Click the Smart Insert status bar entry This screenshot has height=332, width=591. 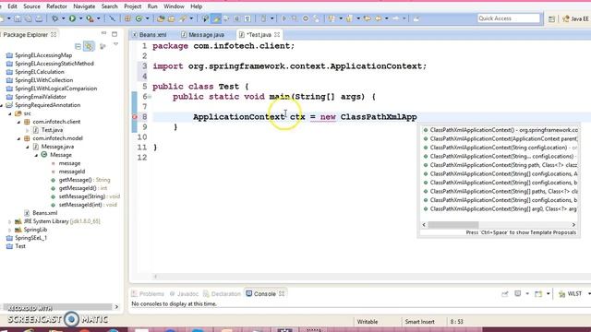pyautogui.click(x=419, y=322)
